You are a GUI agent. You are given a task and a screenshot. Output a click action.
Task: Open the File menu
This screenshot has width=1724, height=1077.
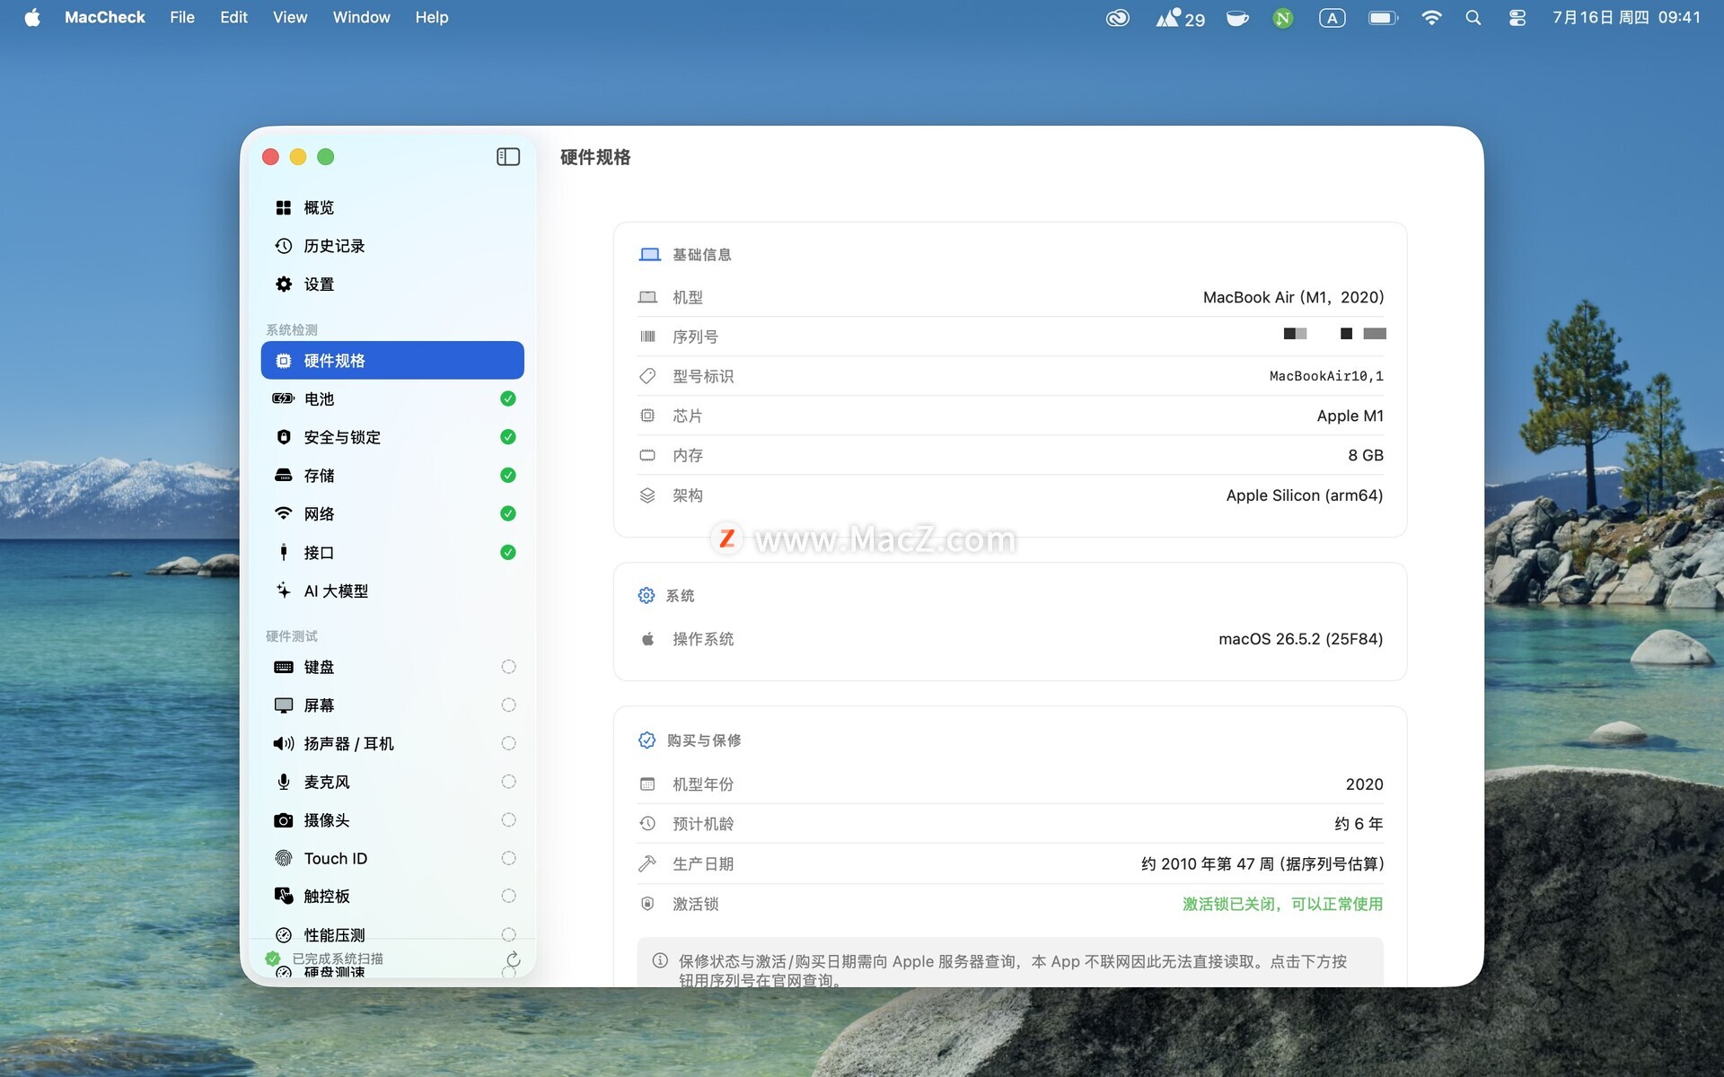click(182, 17)
